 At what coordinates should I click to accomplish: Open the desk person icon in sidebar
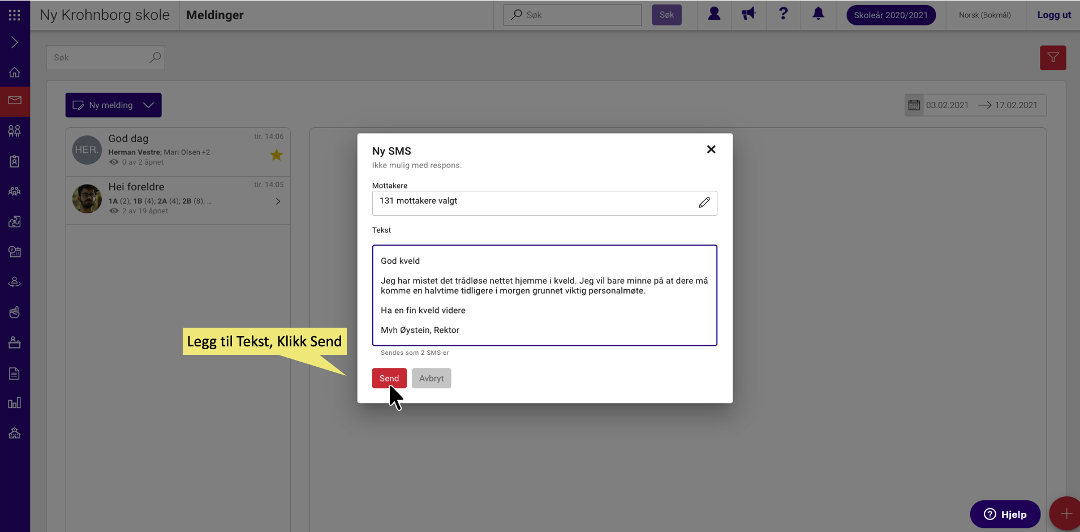tap(15, 342)
